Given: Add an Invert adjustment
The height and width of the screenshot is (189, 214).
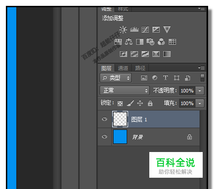Looking at the screenshot, I should pyautogui.click(x=124, y=54).
